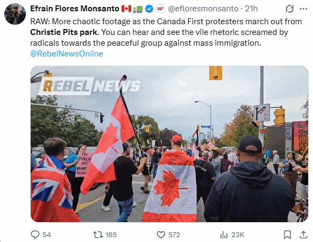Open the three-dot more options menu
Image resolution: width=313 pixels, height=242 pixels.
coord(303,9)
